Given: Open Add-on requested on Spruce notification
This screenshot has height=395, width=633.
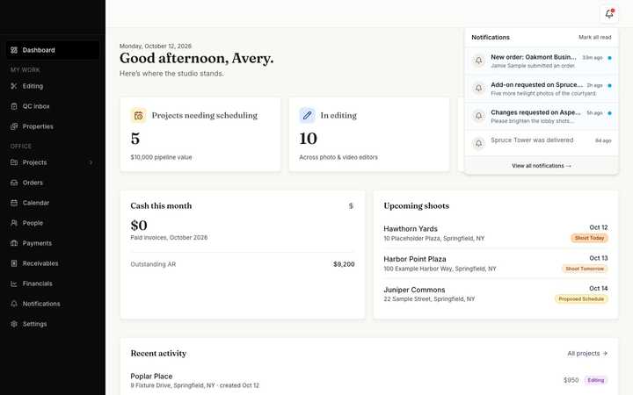Looking at the screenshot, I should pyautogui.click(x=542, y=89).
